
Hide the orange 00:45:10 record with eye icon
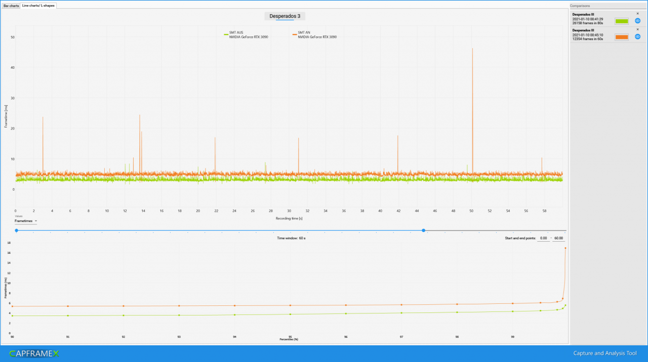(x=638, y=37)
